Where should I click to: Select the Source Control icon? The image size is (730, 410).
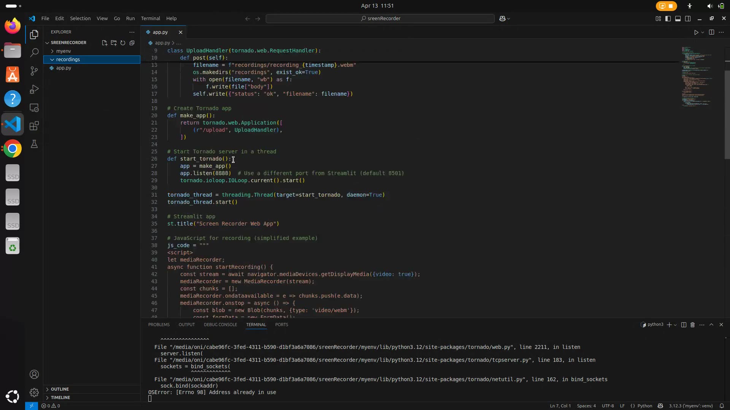tap(34, 71)
